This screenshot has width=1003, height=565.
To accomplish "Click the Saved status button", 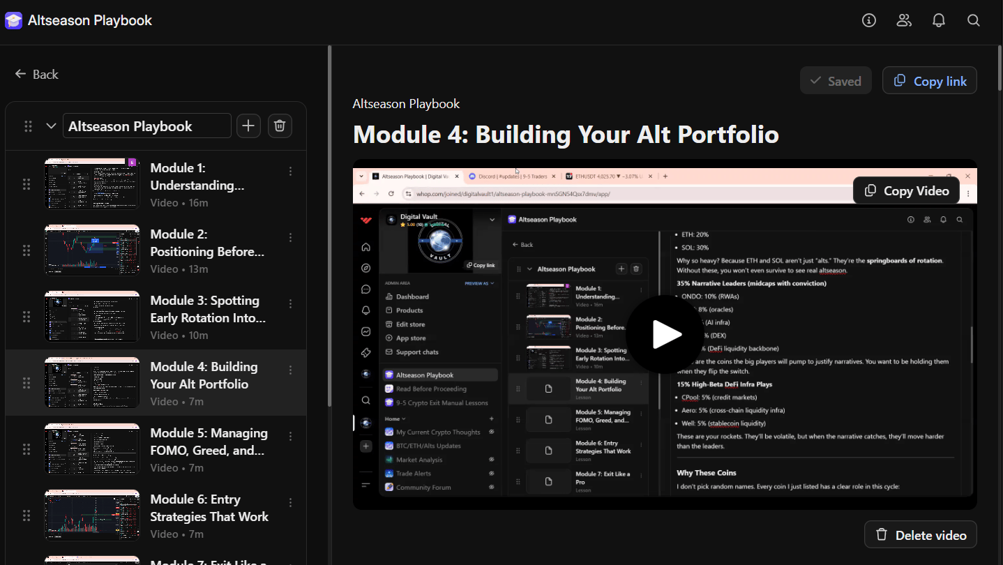I will [x=836, y=81].
